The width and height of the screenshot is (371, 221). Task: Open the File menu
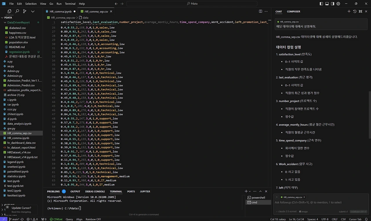(x=11, y=4)
